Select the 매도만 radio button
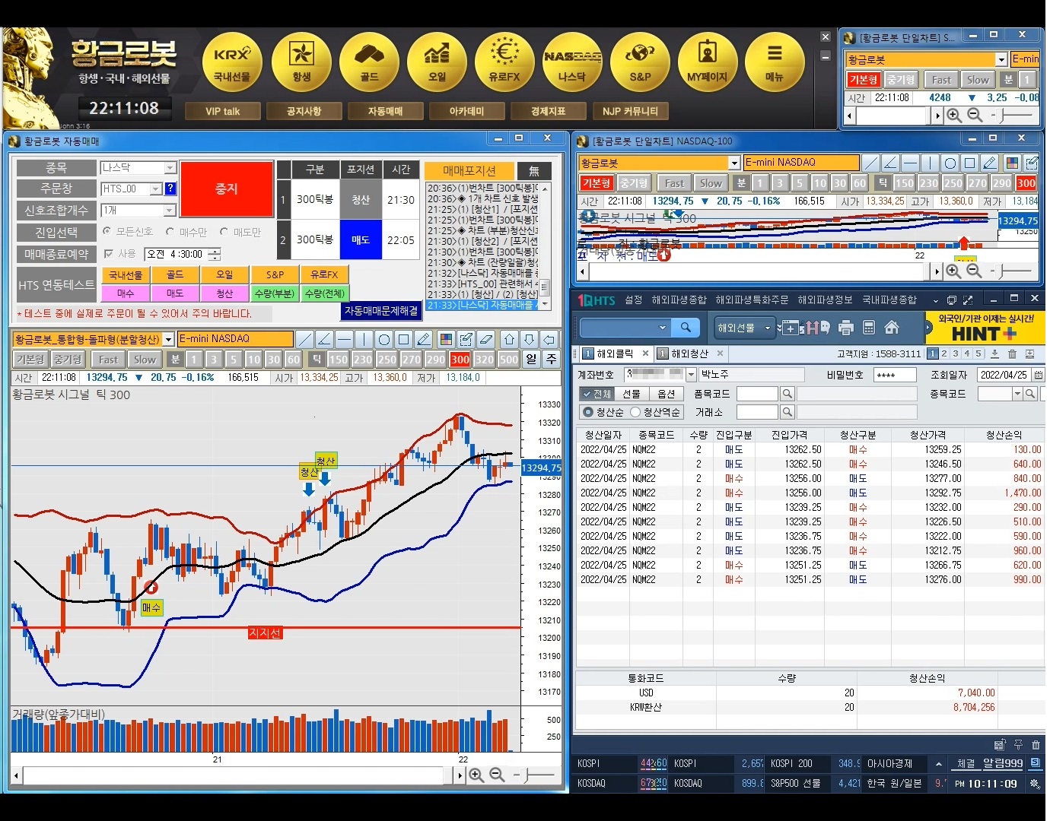The image size is (1050, 821). 224,232
